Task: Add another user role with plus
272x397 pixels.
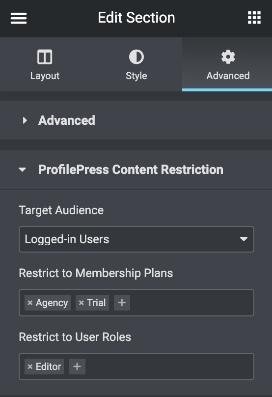Action: click(x=77, y=367)
